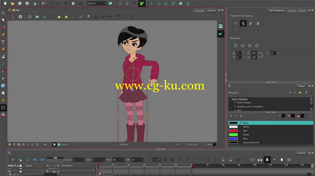This screenshot has height=176, width=315.
Task: Toggle Peg Selection Mode option
Action: pos(243,24)
